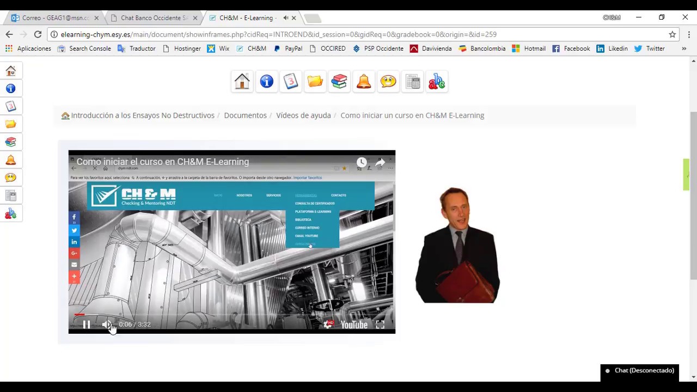This screenshot has width=697, height=392.
Task: Open gradebook calculator icon in top toolbar
Action: [x=413, y=82]
